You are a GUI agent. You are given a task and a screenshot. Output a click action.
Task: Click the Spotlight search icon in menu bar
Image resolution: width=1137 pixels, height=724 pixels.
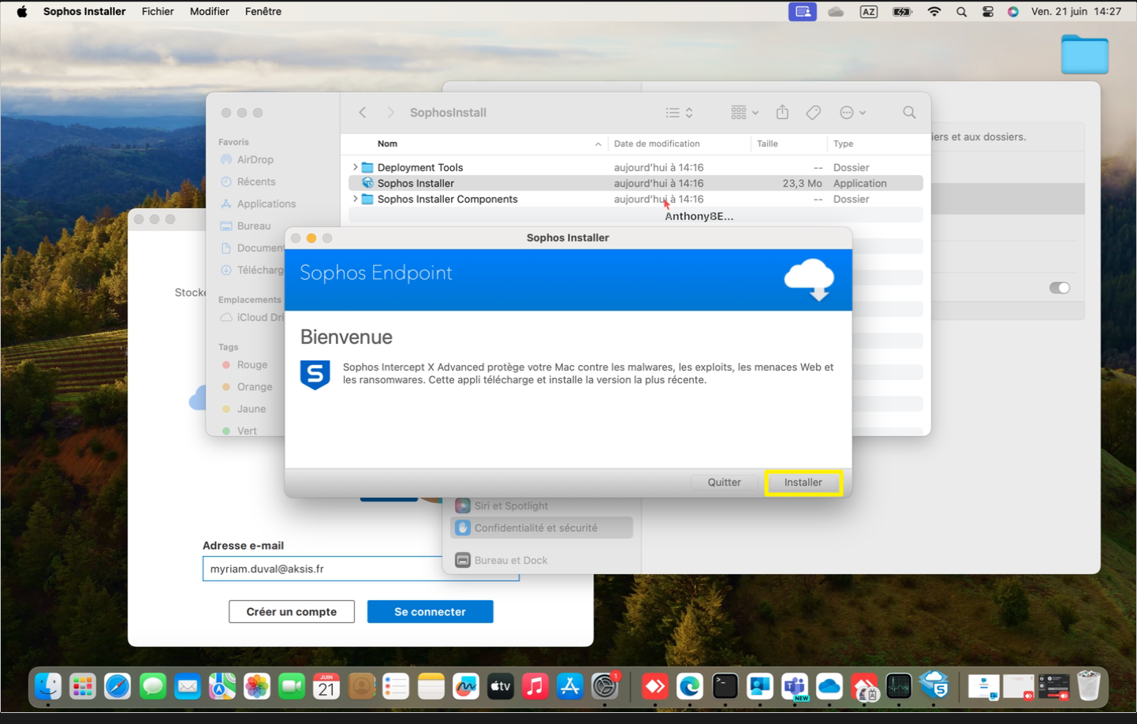[961, 12]
